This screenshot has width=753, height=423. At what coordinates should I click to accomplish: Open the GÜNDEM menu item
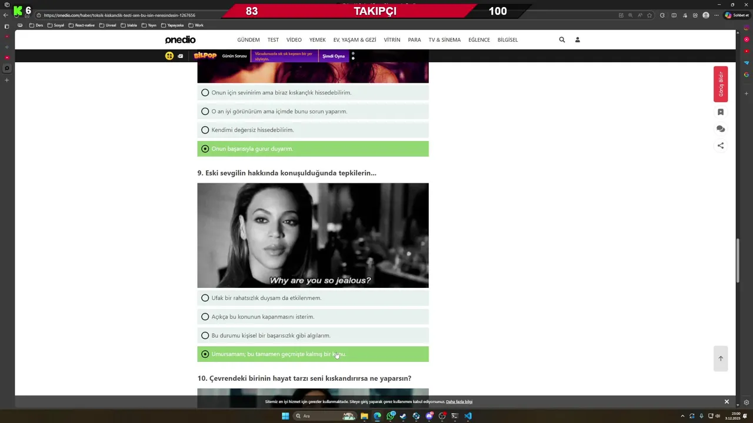(248, 40)
